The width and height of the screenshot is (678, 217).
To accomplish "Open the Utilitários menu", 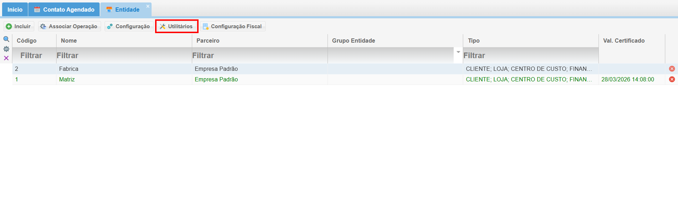I will 177,26.
